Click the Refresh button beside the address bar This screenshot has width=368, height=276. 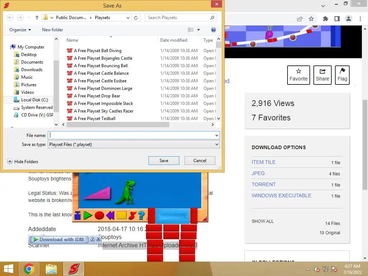tap(136, 18)
